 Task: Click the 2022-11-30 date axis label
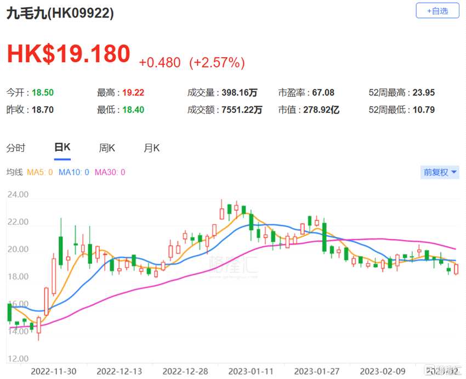click(54, 371)
